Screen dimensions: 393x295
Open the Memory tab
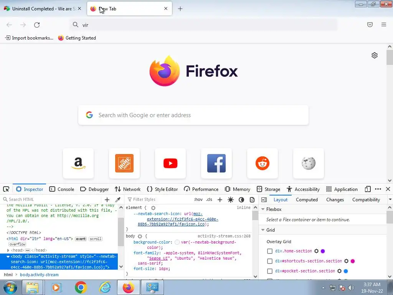[237, 189]
